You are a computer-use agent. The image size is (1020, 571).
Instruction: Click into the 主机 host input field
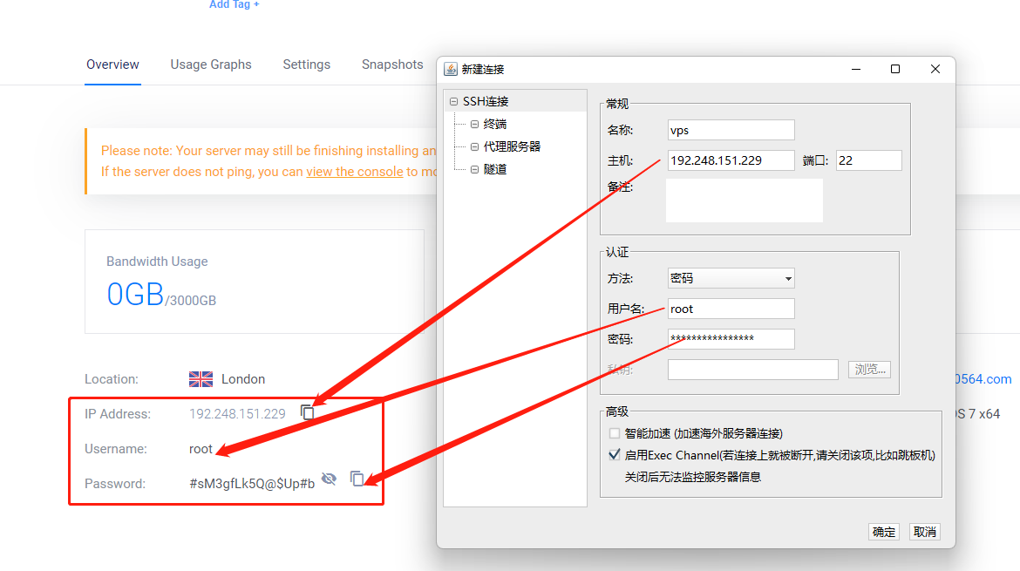pyautogui.click(x=731, y=160)
